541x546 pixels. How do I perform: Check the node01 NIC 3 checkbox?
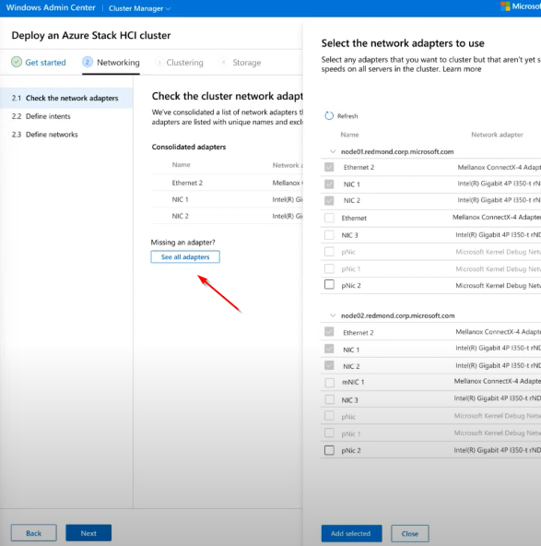coord(329,234)
